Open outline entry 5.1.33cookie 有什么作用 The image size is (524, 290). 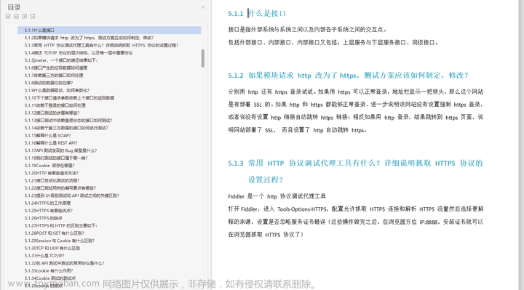[x=49, y=270]
